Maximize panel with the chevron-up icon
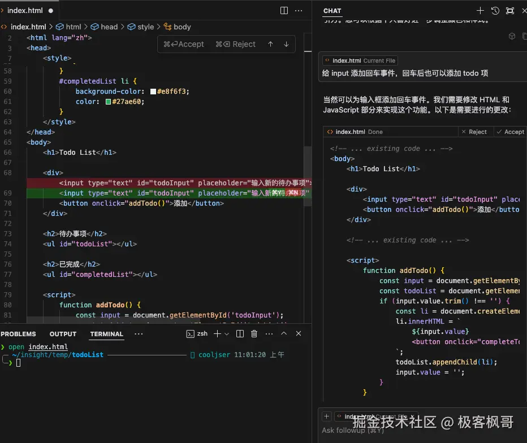 click(x=284, y=333)
